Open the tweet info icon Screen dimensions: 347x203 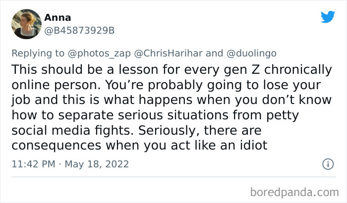(327, 163)
